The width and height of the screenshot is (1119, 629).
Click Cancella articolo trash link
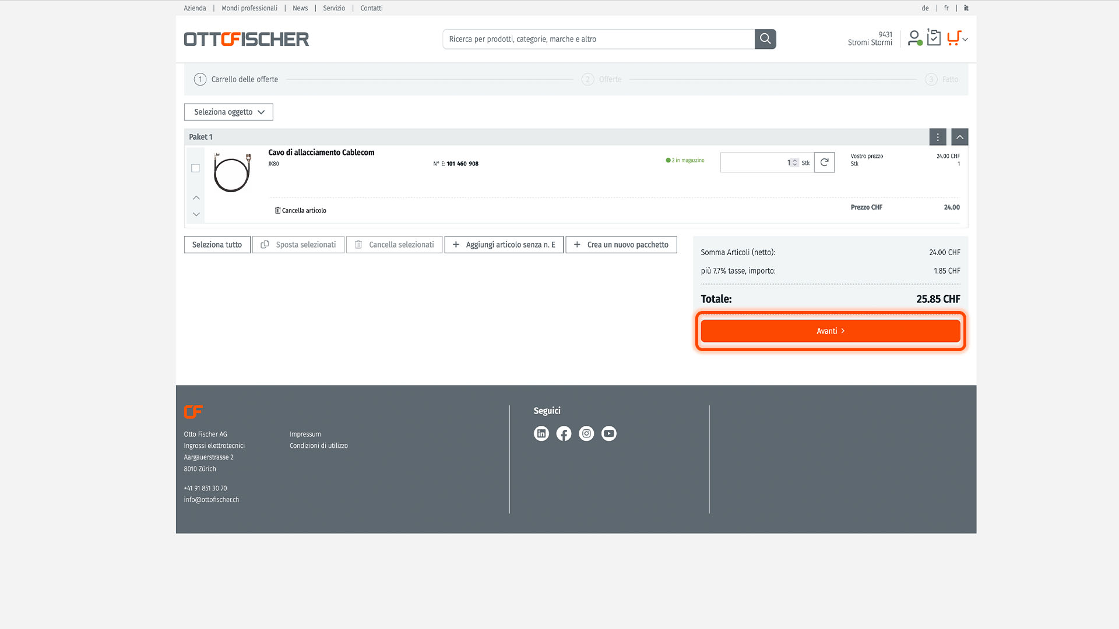pos(301,211)
